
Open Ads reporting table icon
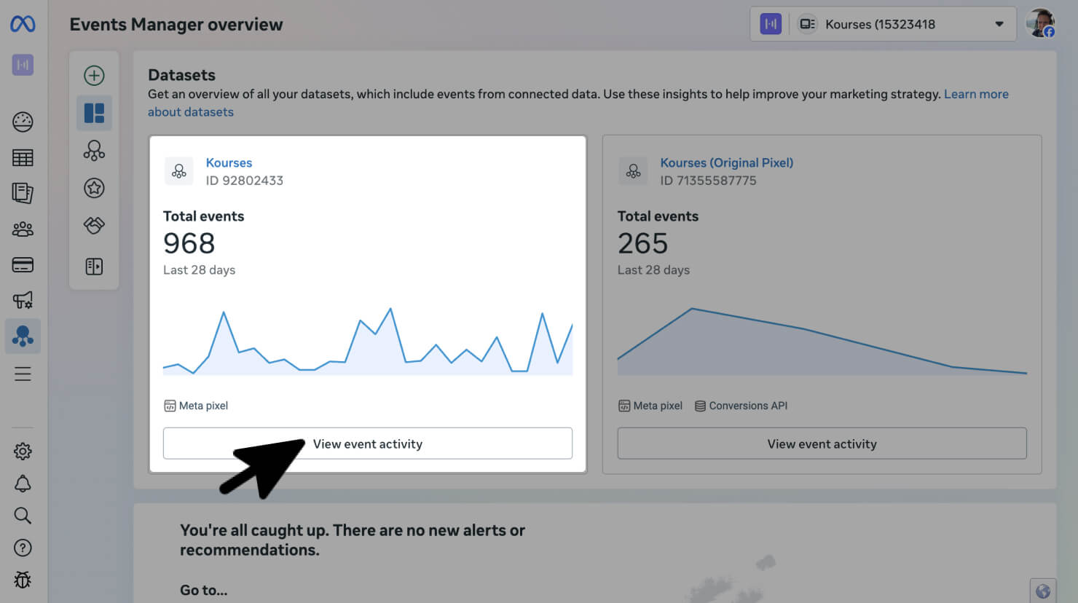tap(23, 157)
